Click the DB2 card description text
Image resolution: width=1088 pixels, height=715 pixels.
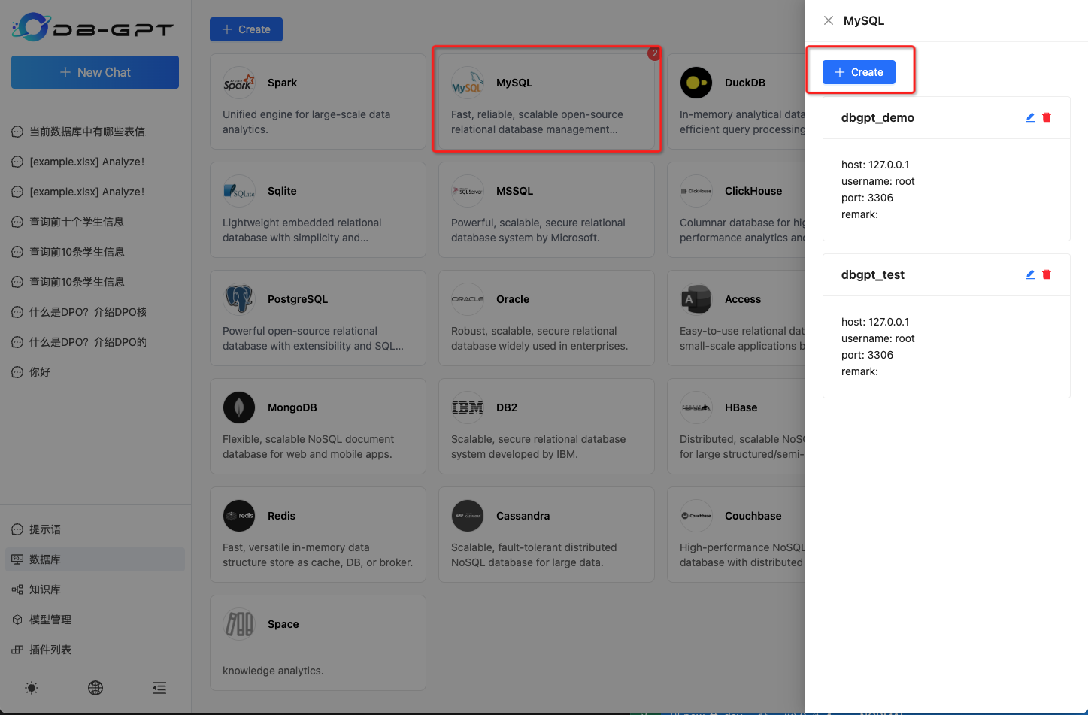[x=538, y=447]
